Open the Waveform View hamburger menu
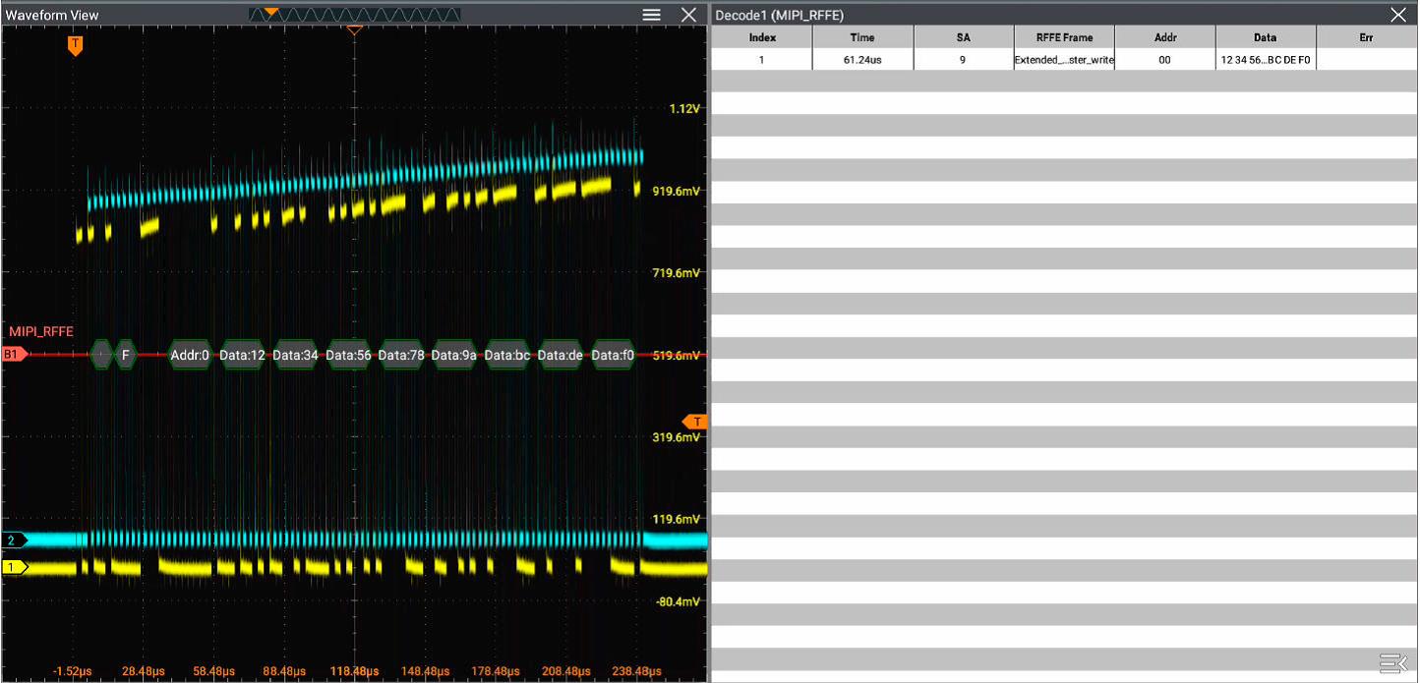This screenshot has width=1420, height=683. [x=651, y=15]
